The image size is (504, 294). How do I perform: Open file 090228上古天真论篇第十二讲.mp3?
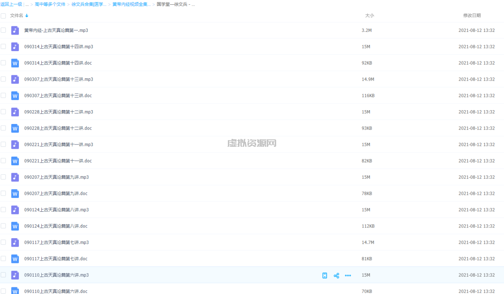(59, 112)
